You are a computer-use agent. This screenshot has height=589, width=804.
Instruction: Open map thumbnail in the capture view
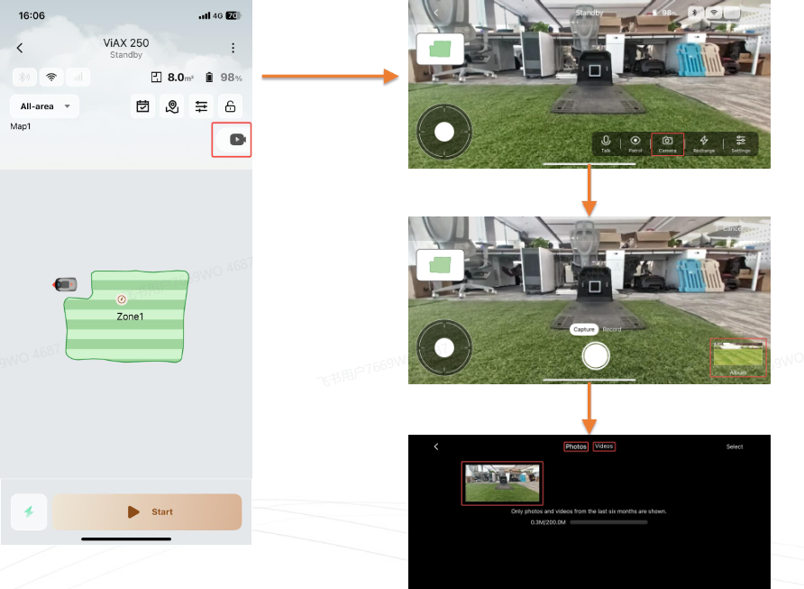441,265
